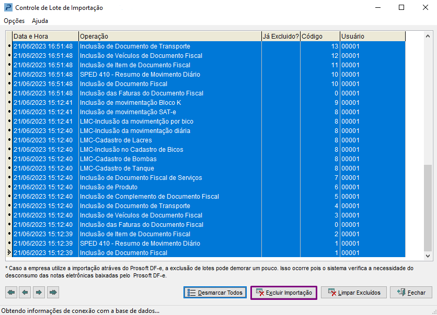Select 'LMC-Inclusão no Cadastro de Bicos' row
The height and width of the screenshot is (315, 437).
click(209, 150)
